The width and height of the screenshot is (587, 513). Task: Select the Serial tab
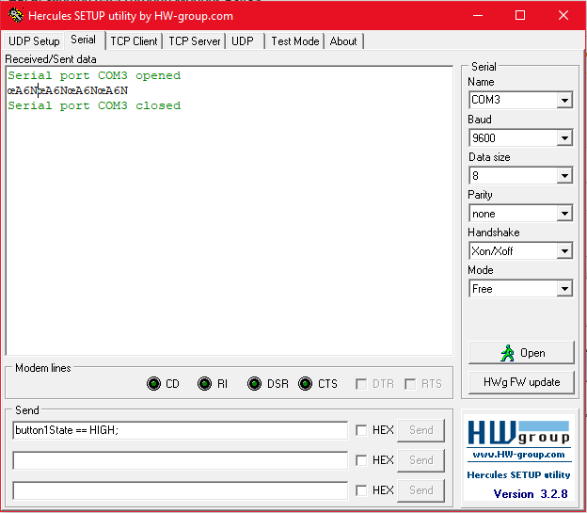tap(83, 40)
